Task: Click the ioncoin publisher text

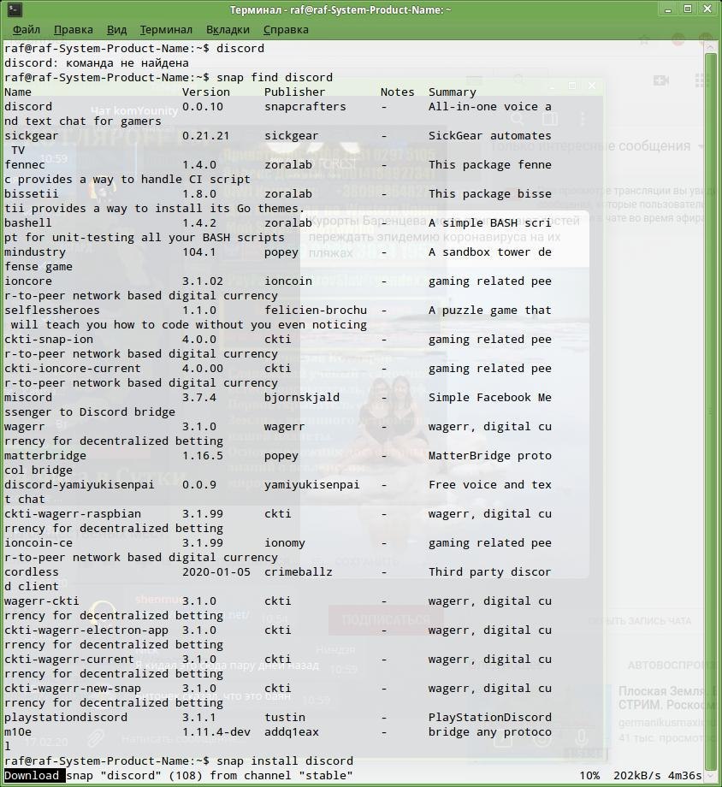Action: point(288,281)
